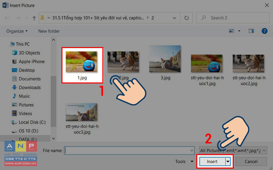Select Apple iPhone device
Viewport: 273px width, 170px height.
click(28, 62)
